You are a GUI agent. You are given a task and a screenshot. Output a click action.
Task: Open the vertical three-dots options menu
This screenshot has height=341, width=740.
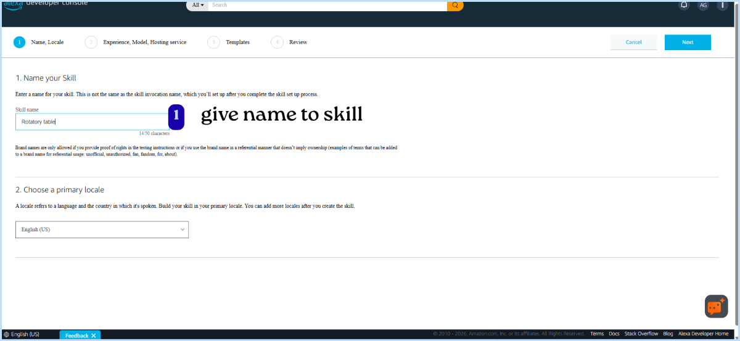pyautogui.click(x=722, y=5)
